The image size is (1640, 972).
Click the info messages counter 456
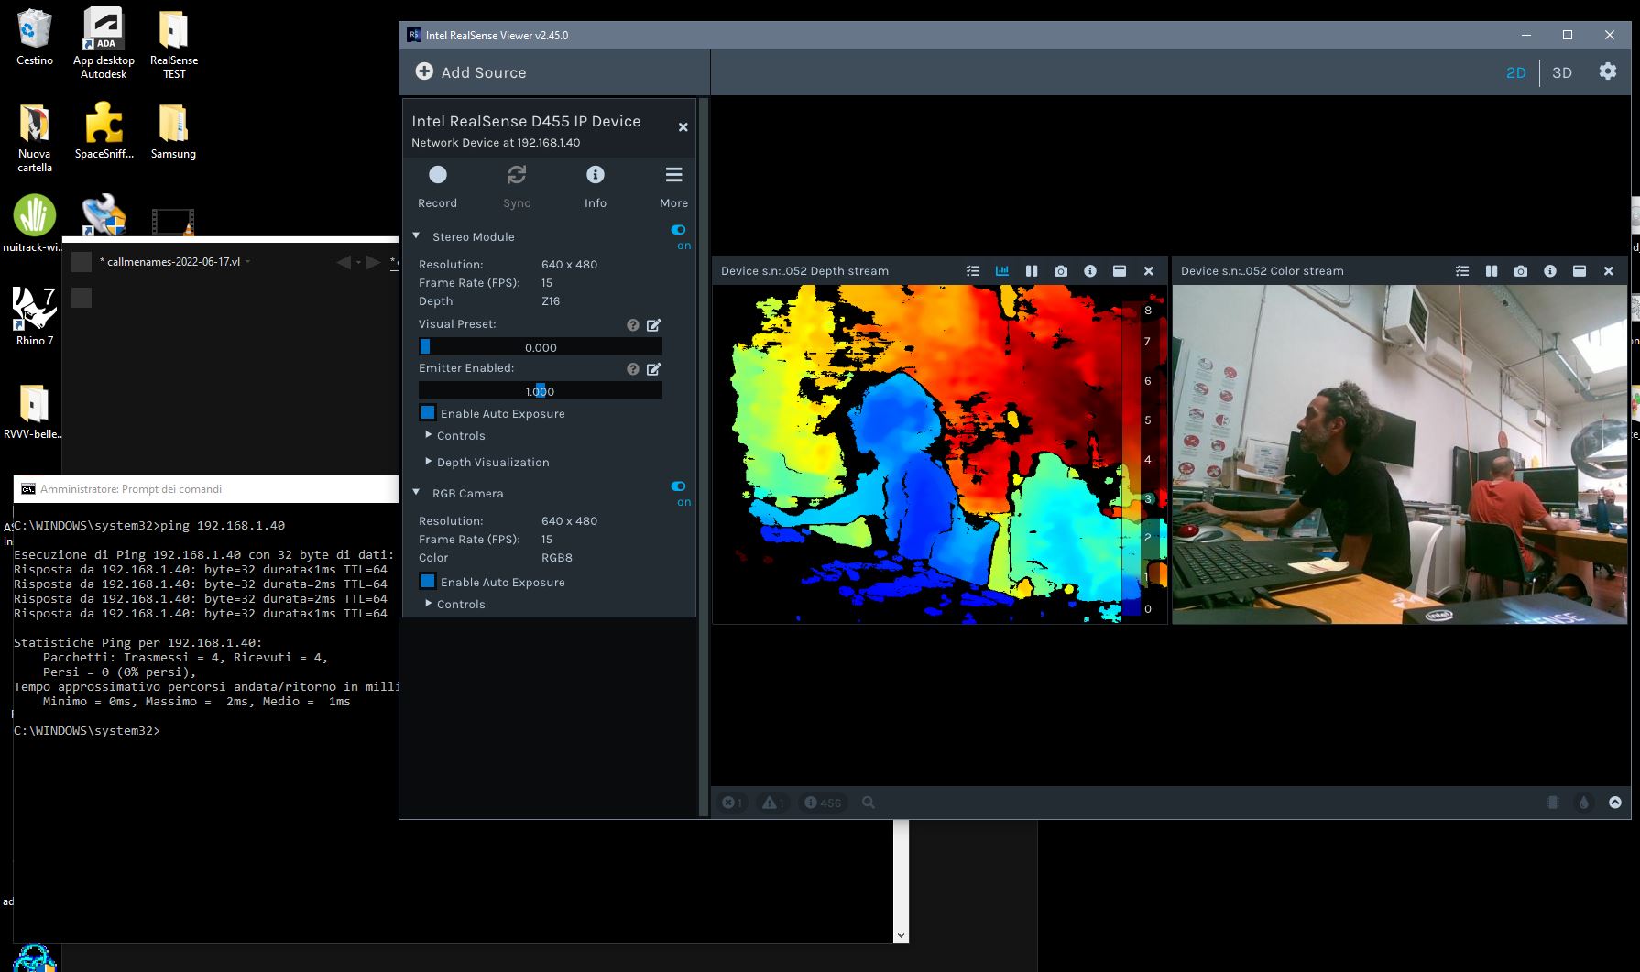(823, 803)
